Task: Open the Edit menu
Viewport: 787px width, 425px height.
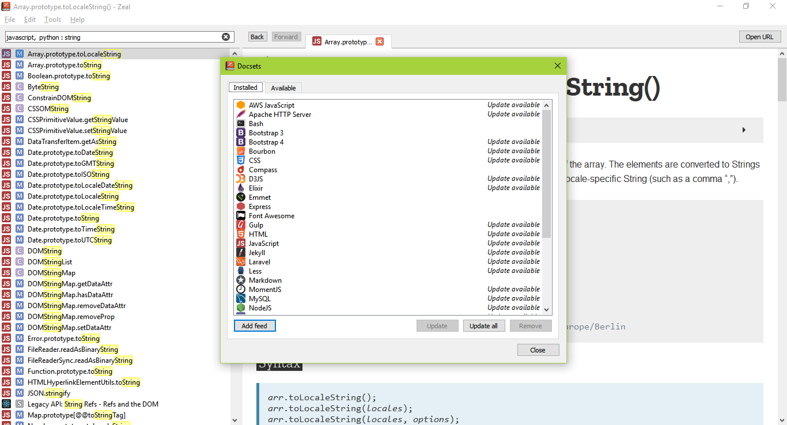Action: 30,20
